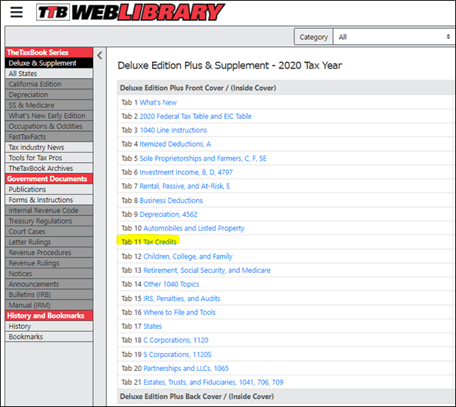The width and height of the screenshot is (456, 407).
Task: Open Rental, Passive, and At-Risk link
Action: (184, 187)
